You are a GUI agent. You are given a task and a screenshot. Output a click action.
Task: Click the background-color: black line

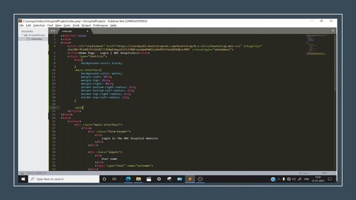click(101, 63)
